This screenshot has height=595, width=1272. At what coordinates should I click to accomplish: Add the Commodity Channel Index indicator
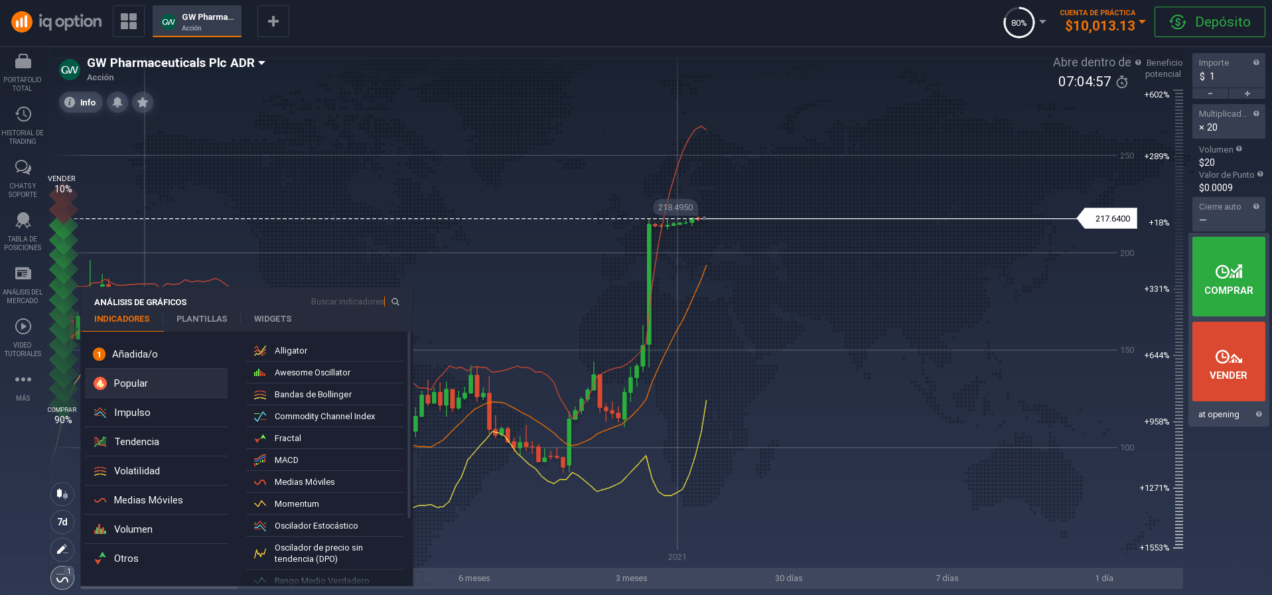click(x=325, y=417)
